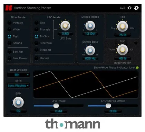Click the LFO Phase value 0.44
Viewport: 145px width, 132px height.
(59, 111)
